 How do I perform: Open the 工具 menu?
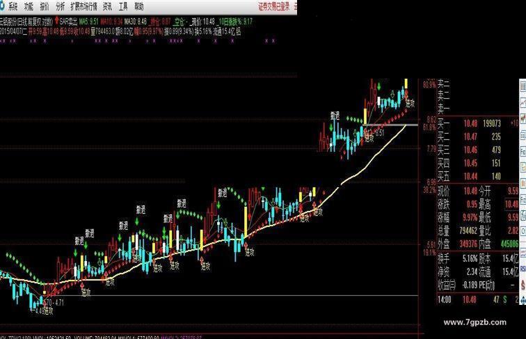[x=123, y=6]
